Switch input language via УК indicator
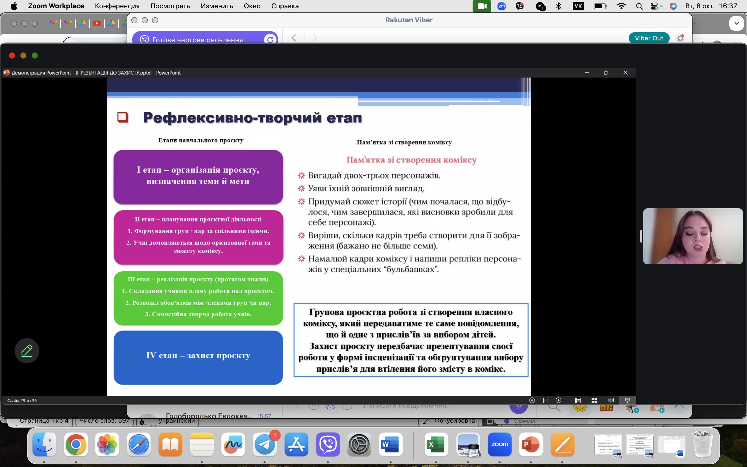This screenshot has height=467, width=747. coord(578,6)
